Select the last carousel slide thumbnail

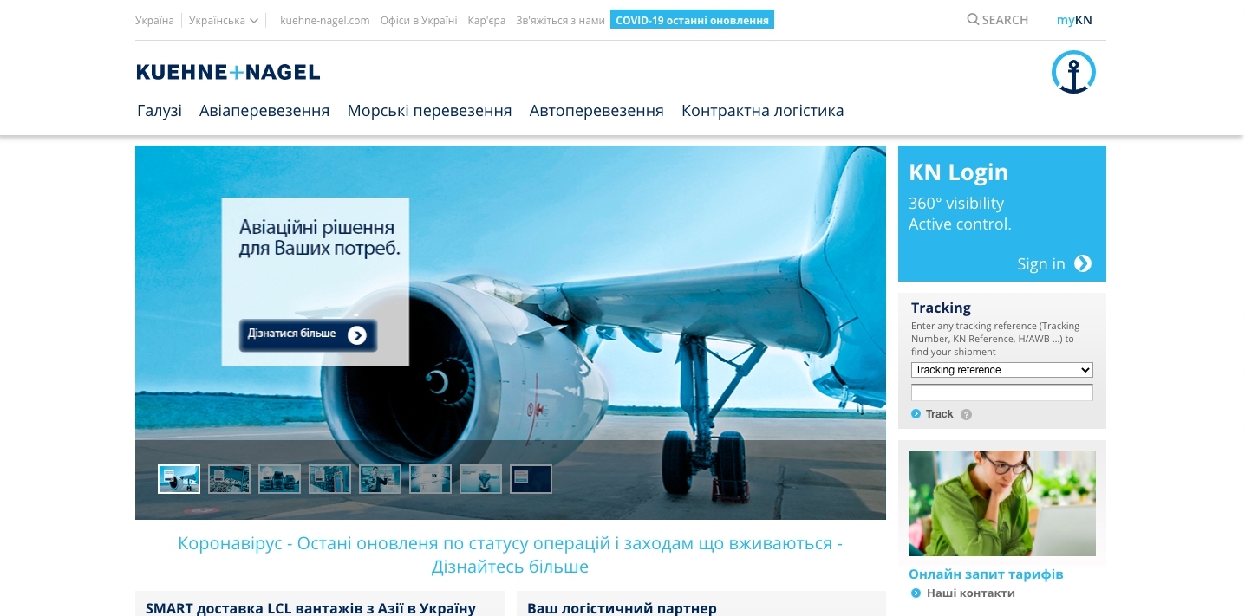point(531,479)
